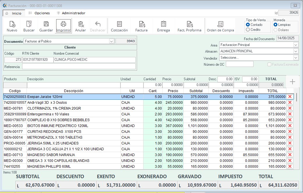Choose Contado as sale type
The image size is (303, 193).
click(x=248, y=25)
